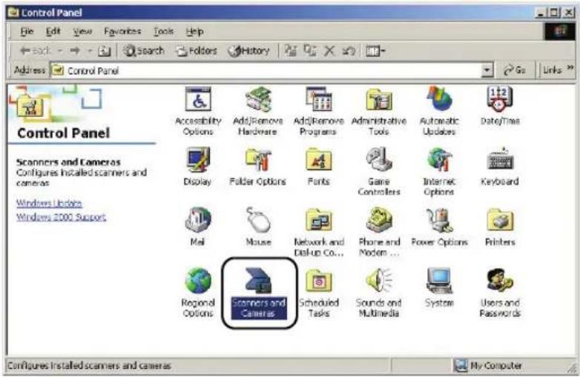Viewport: 580px width, 377px height.
Task: Open Power Options
Action: coord(439,227)
